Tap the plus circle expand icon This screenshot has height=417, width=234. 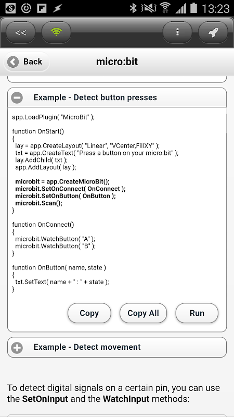click(x=17, y=347)
